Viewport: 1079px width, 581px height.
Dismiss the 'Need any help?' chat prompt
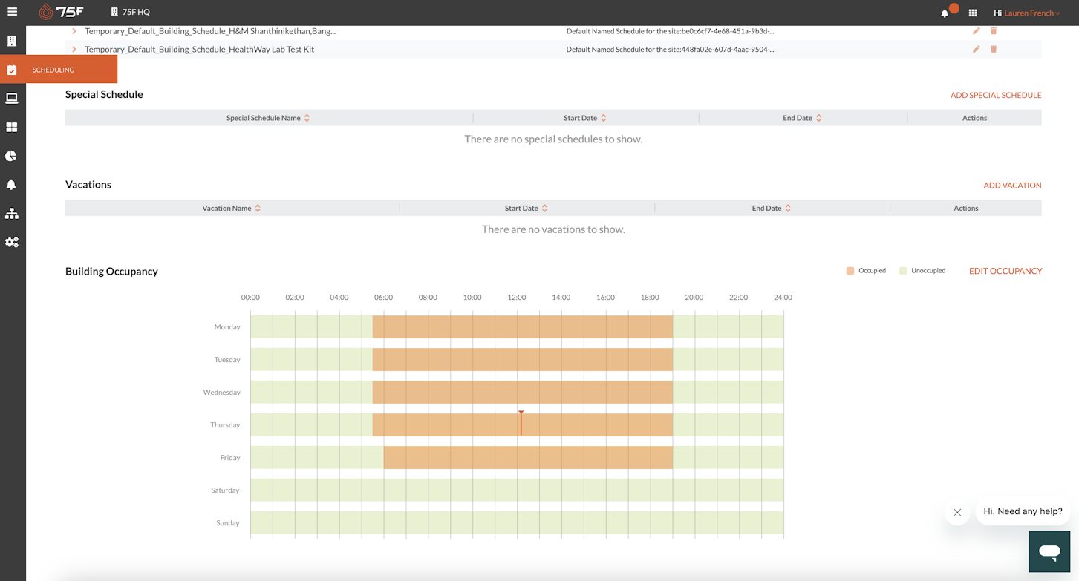pos(957,512)
